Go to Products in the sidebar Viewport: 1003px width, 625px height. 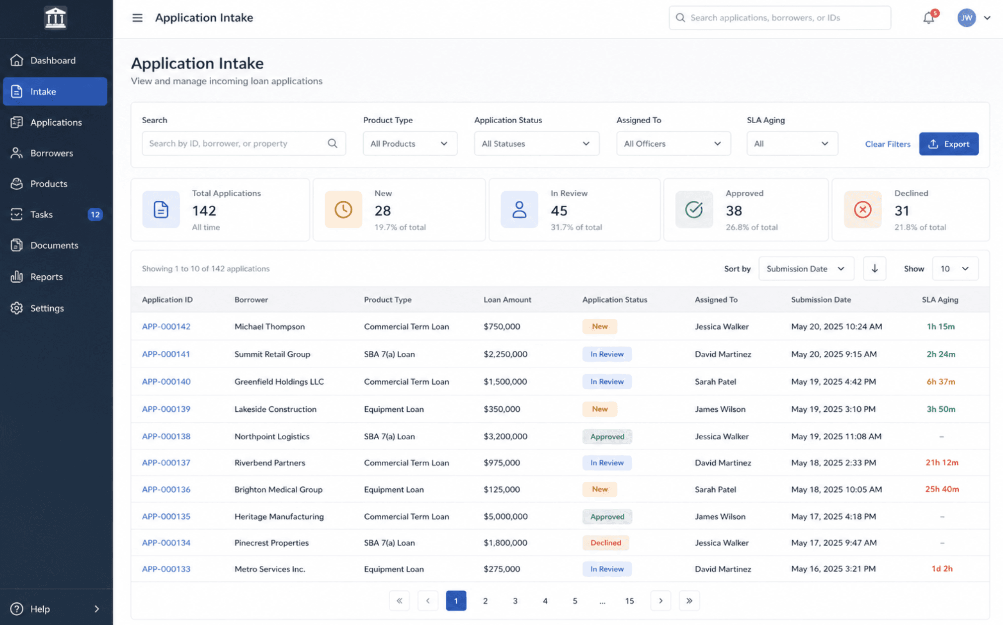pyautogui.click(x=55, y=184)
